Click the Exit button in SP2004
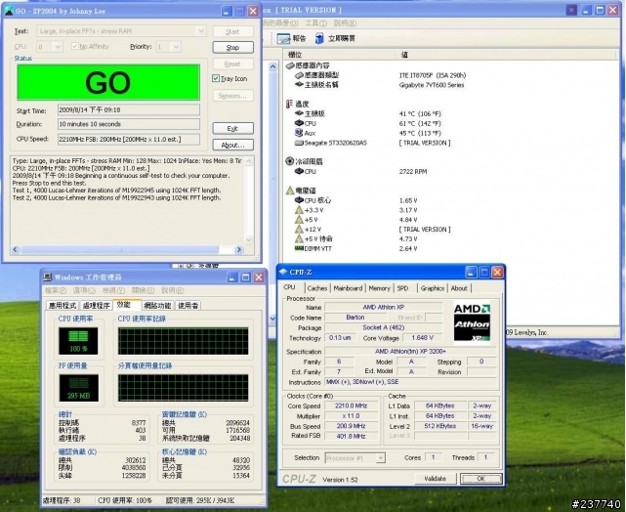Screen dimensions: 626x512 [x=232, y=129]
